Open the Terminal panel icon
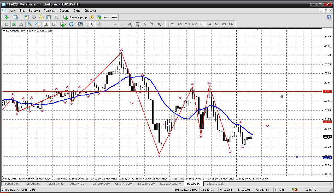 [x=49, y=17]
